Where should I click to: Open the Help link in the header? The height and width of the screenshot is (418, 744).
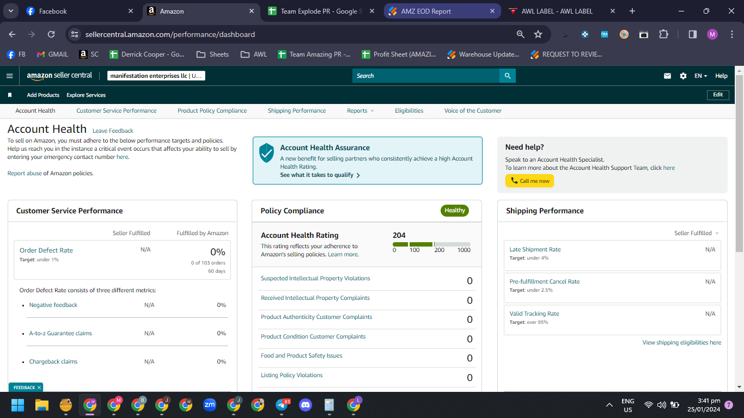[x=721, y=76]
